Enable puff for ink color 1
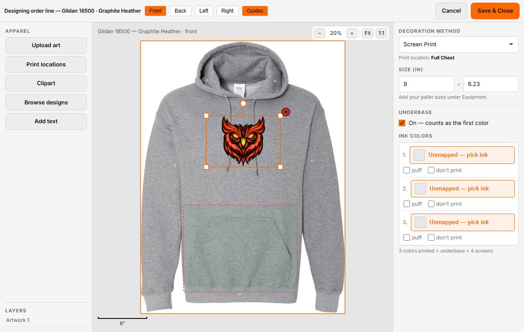 click(407, 170)
